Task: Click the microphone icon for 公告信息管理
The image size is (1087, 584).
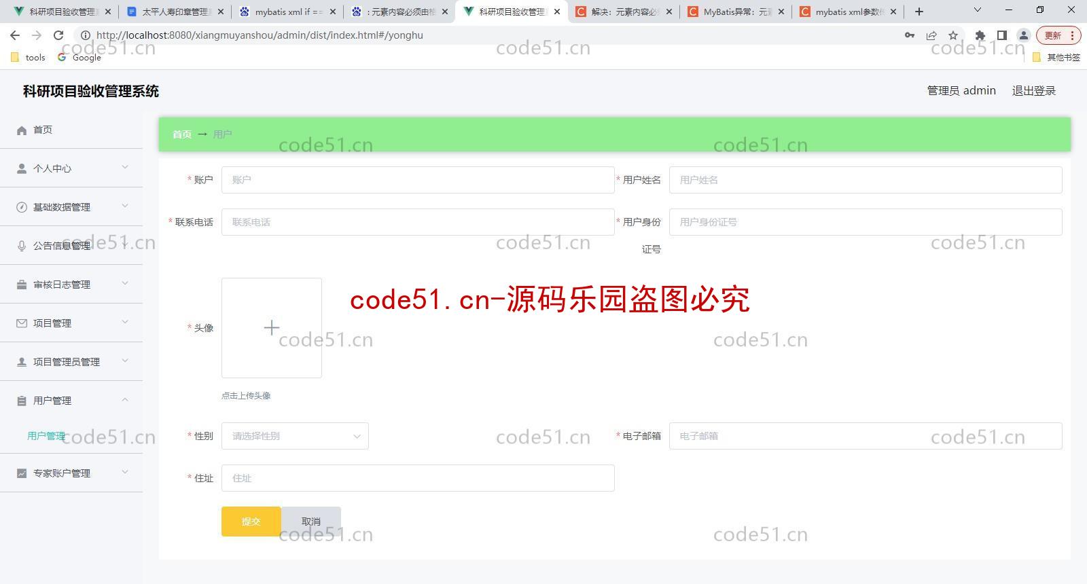Action: (x=22, y=247)
